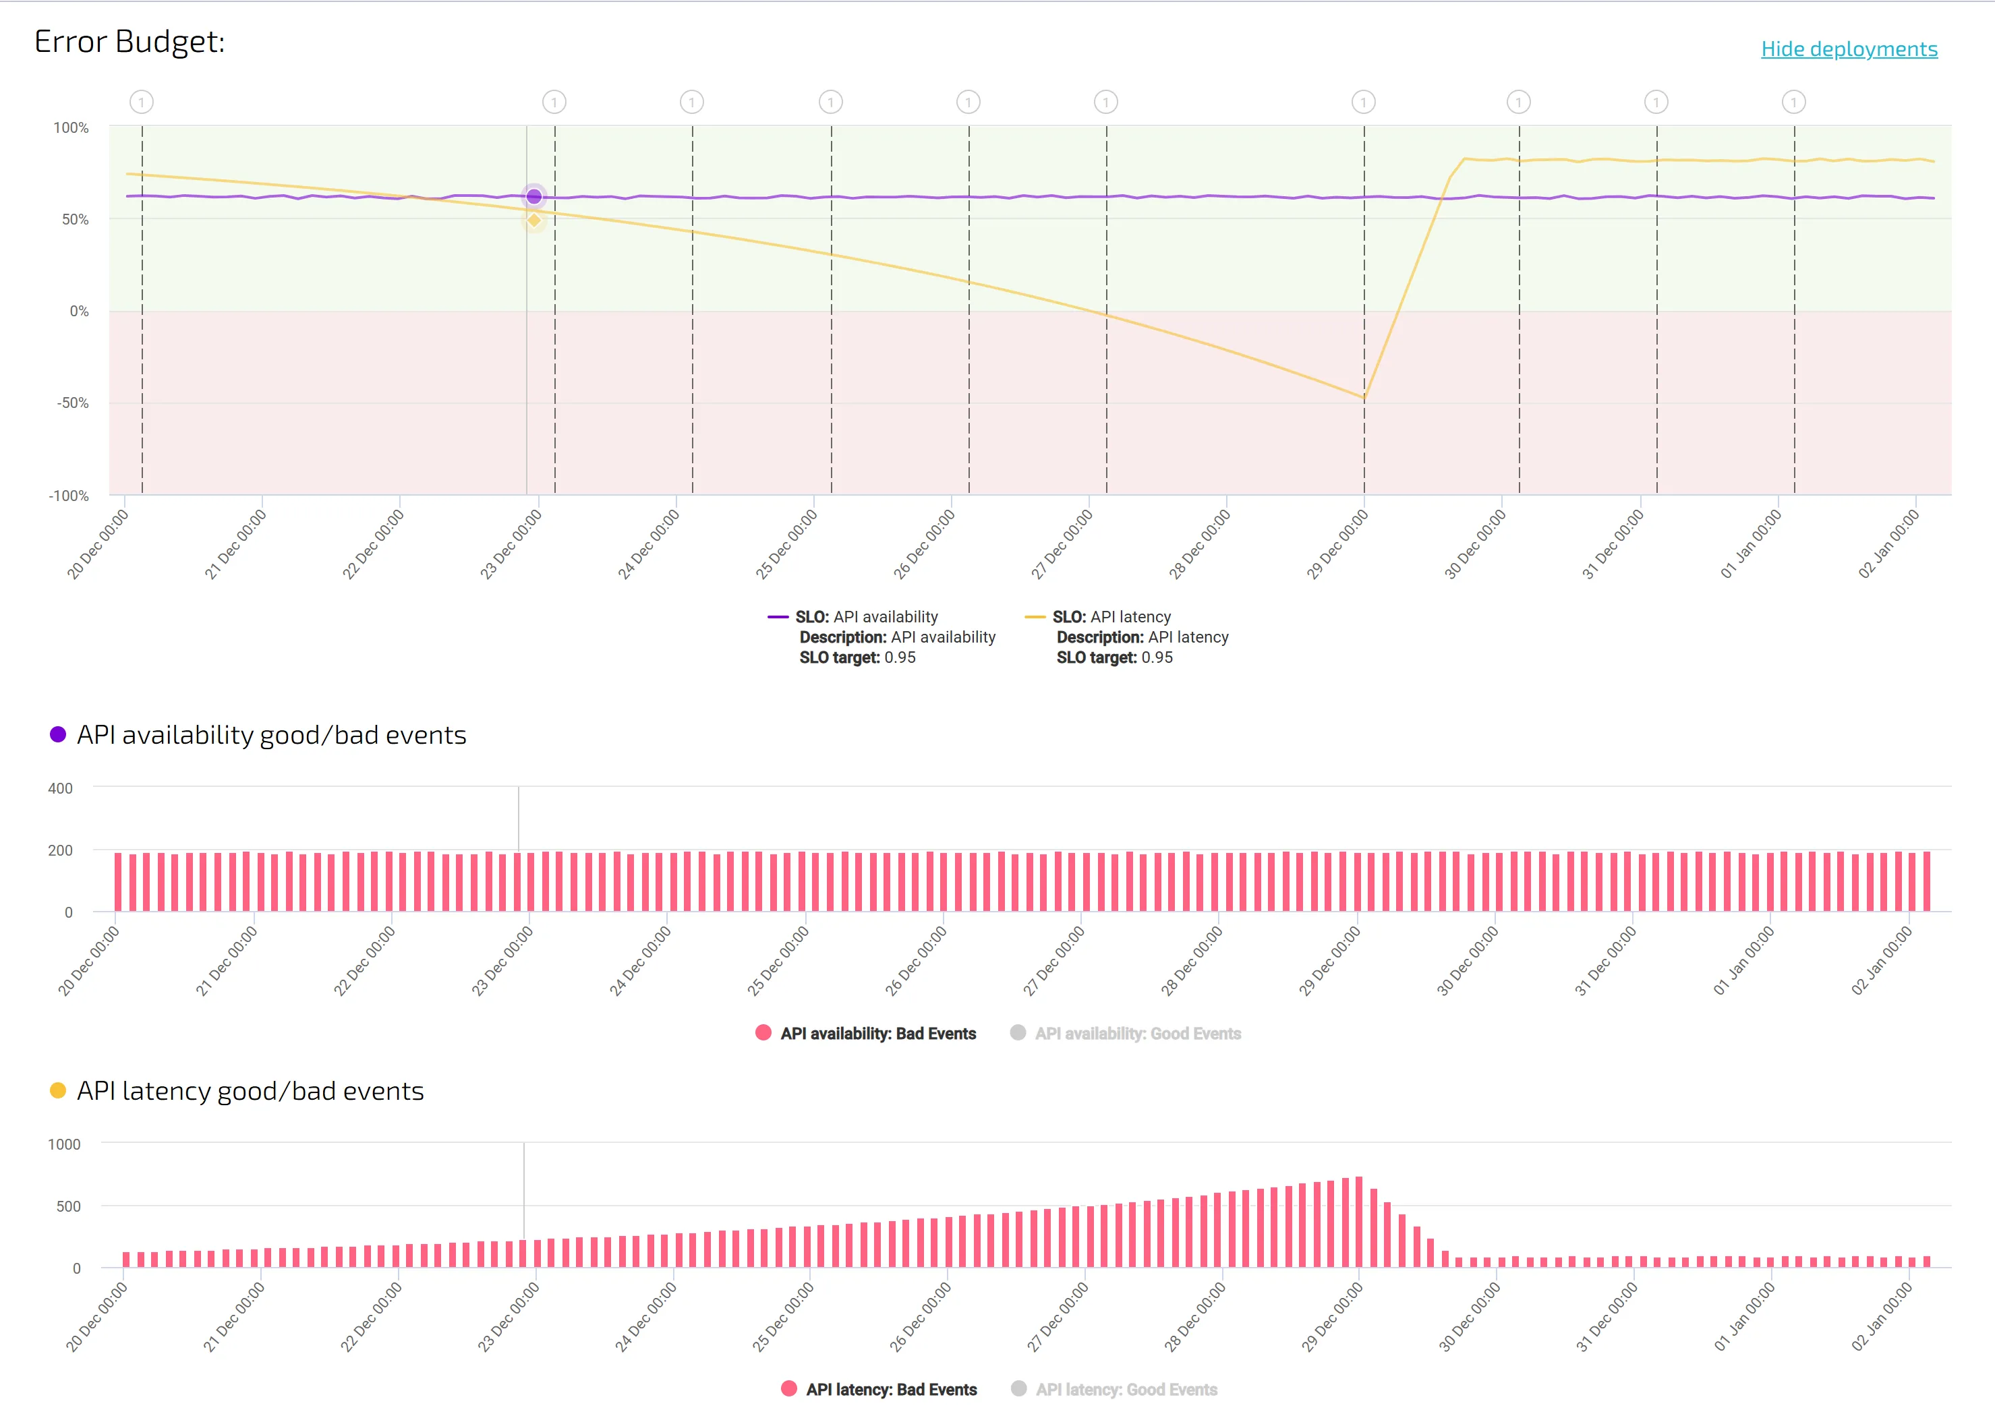Click the Error Budget: heading
The image size is (1995, 1416).
click(129, 42)
